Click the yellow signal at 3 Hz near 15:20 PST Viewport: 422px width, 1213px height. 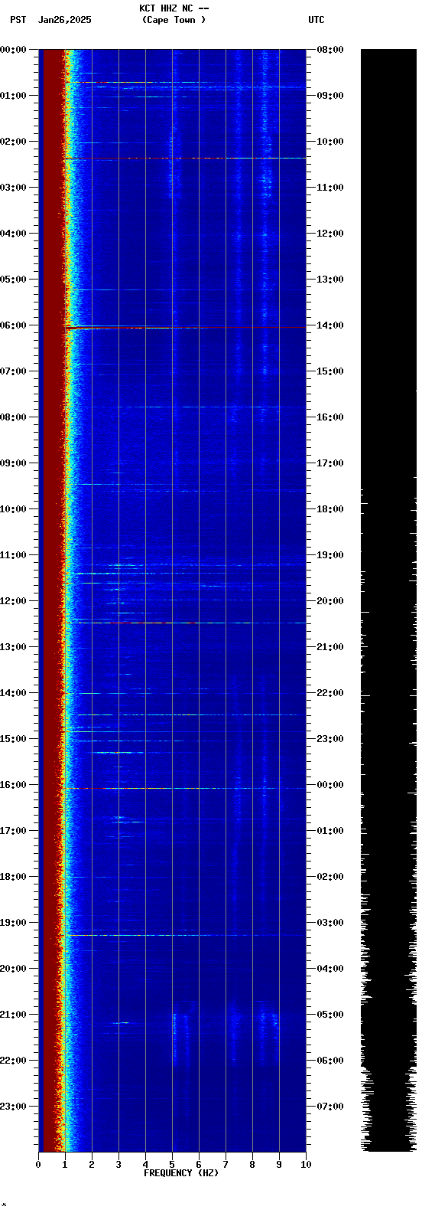(x=118, y=752)
